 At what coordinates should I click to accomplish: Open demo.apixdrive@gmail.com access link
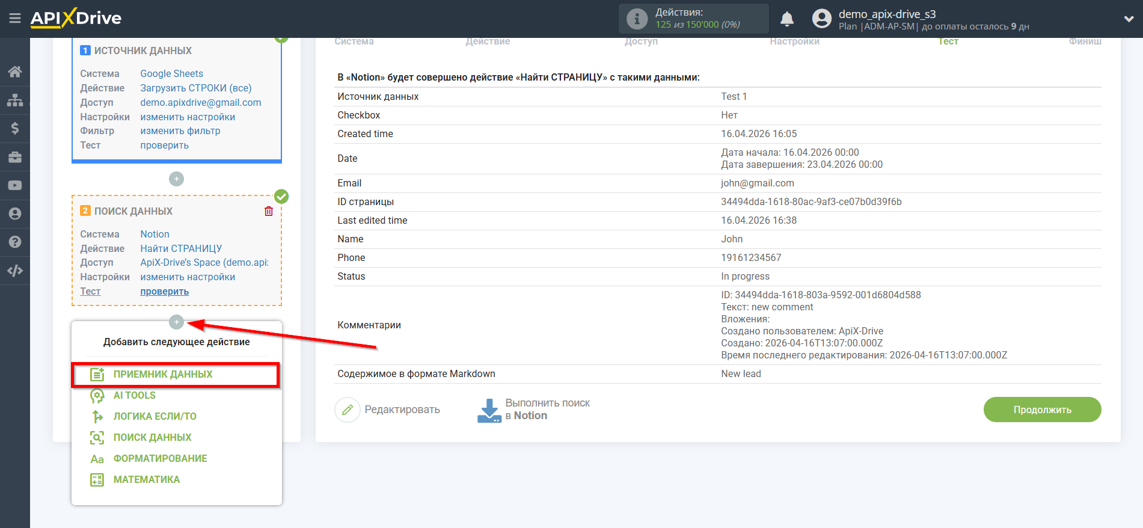[x=201, y=102]
